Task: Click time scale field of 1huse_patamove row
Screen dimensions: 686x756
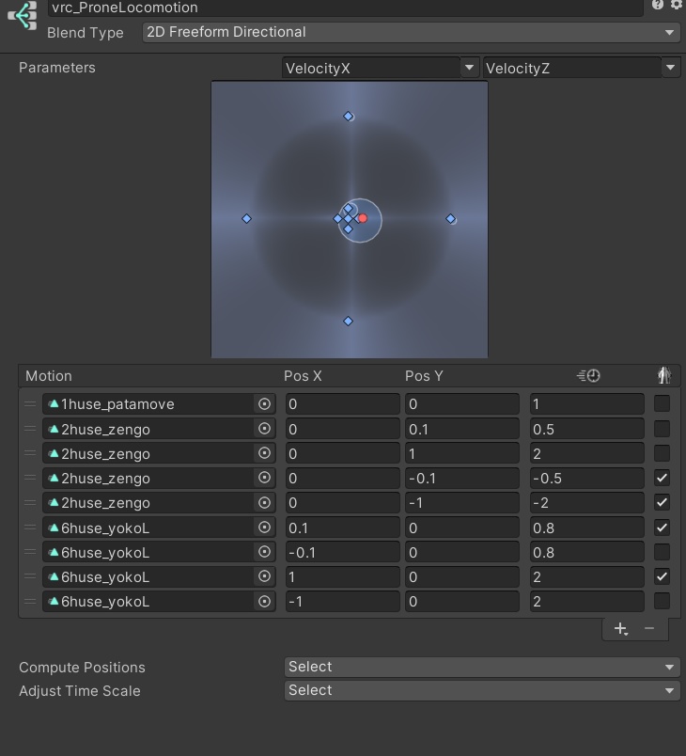Action: [x=586, y=404]
